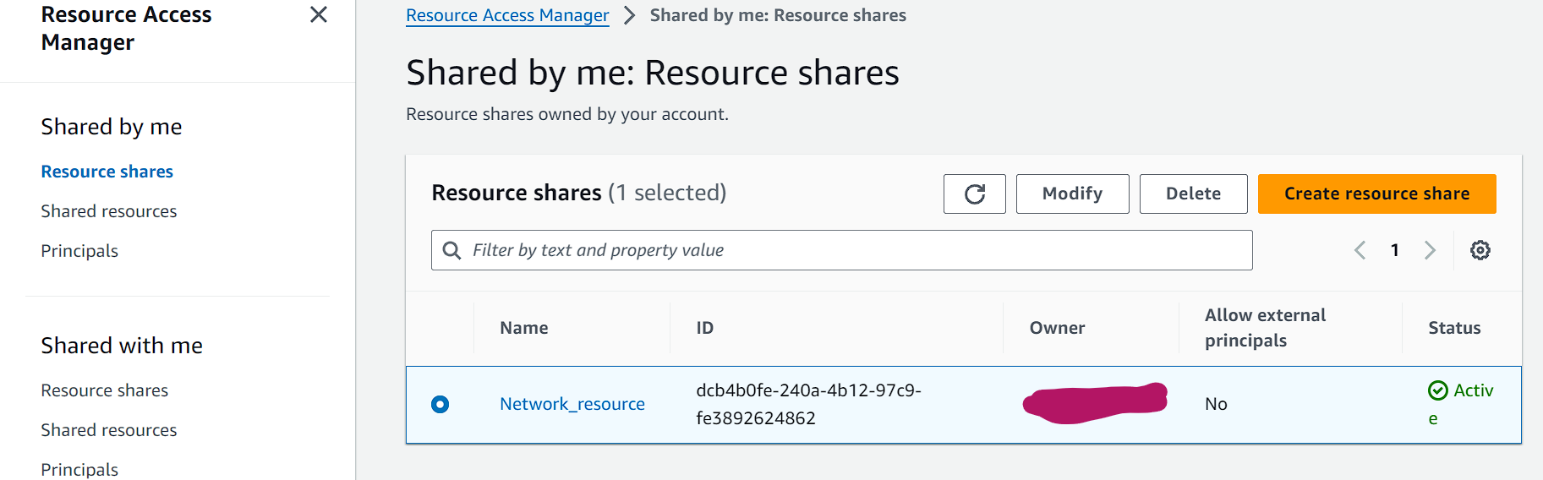Select the Network_resource radio button
The image size is (1543, 480).
click(x=440, y=404)
